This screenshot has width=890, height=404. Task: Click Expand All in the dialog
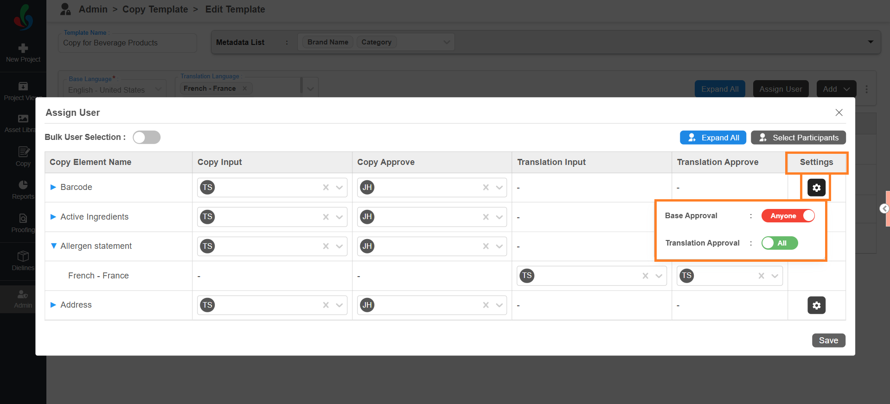(713, 138)
